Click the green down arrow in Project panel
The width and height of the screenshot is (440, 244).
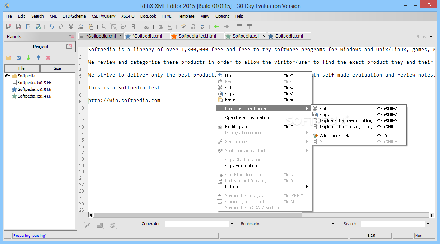coord(29,57)
